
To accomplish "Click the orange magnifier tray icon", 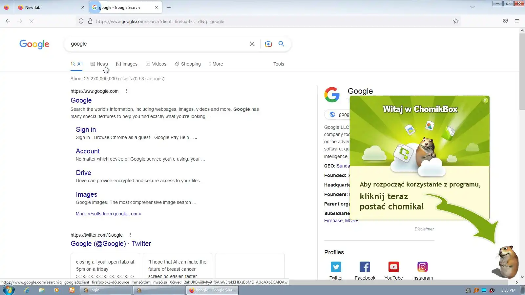I will 476,290.
